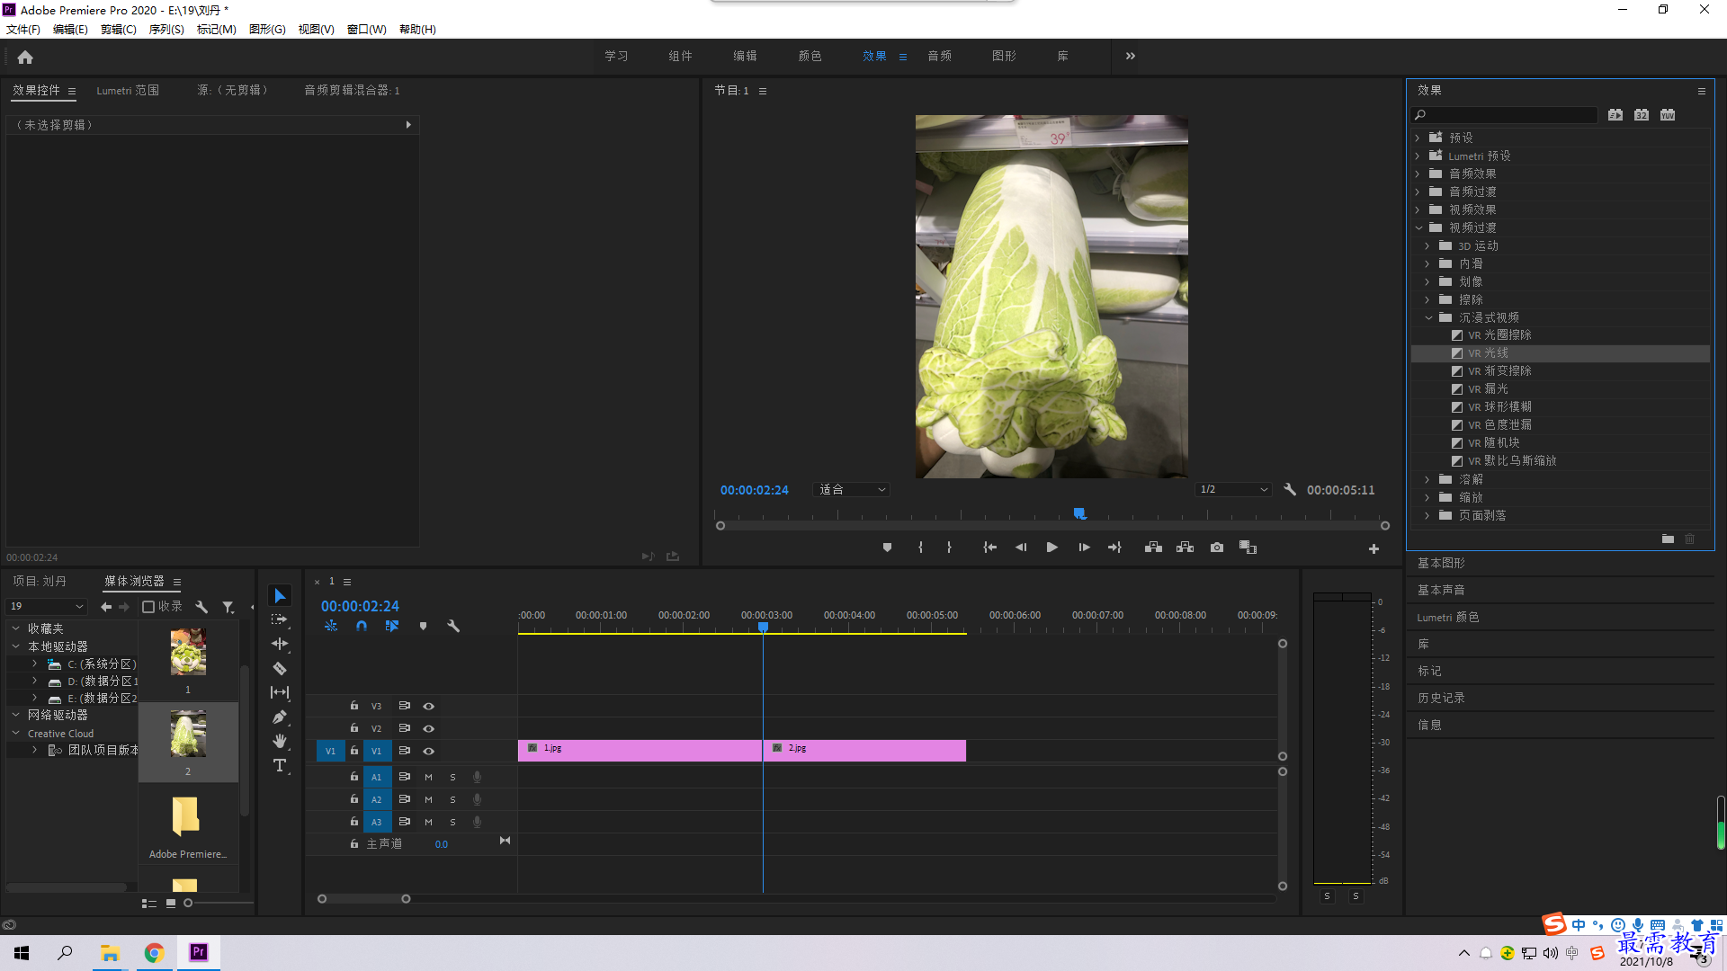Adjust the media browser thumbnail size slider
This screenshot has height=971, width=1727.
pyautogui.click(x=188, y=903)
